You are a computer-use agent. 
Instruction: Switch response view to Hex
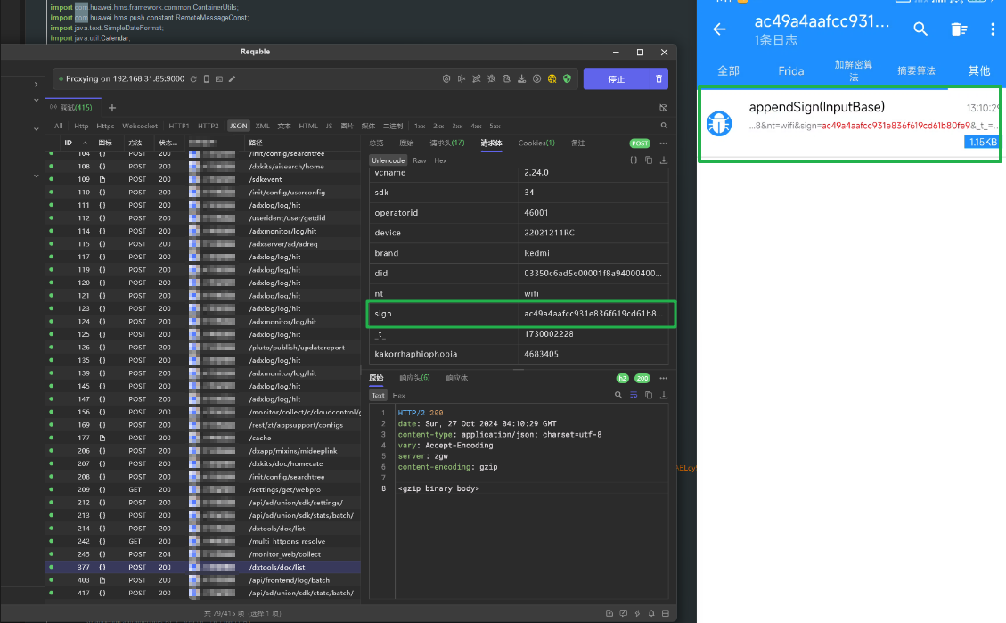coord(398,395)
